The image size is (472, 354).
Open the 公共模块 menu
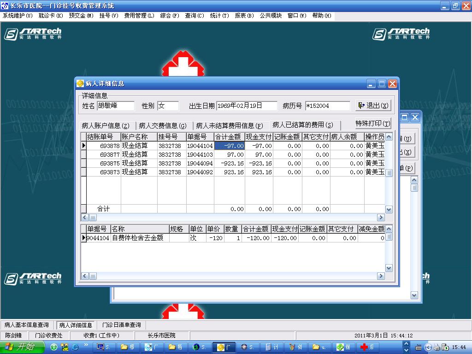pos(271,15)
